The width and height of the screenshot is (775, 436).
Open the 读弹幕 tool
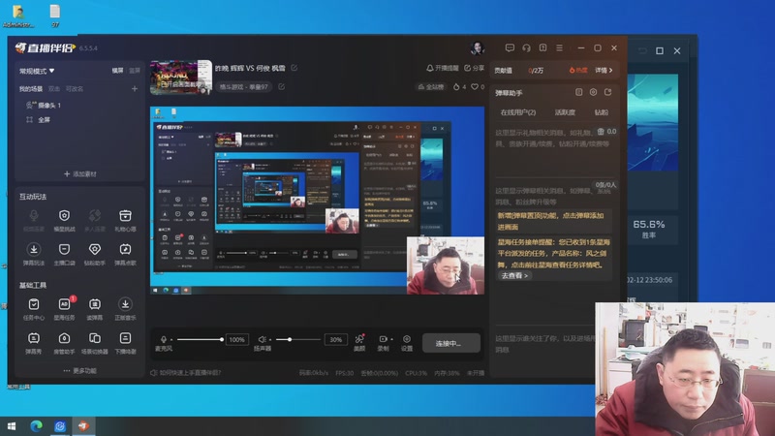[94, 308]
